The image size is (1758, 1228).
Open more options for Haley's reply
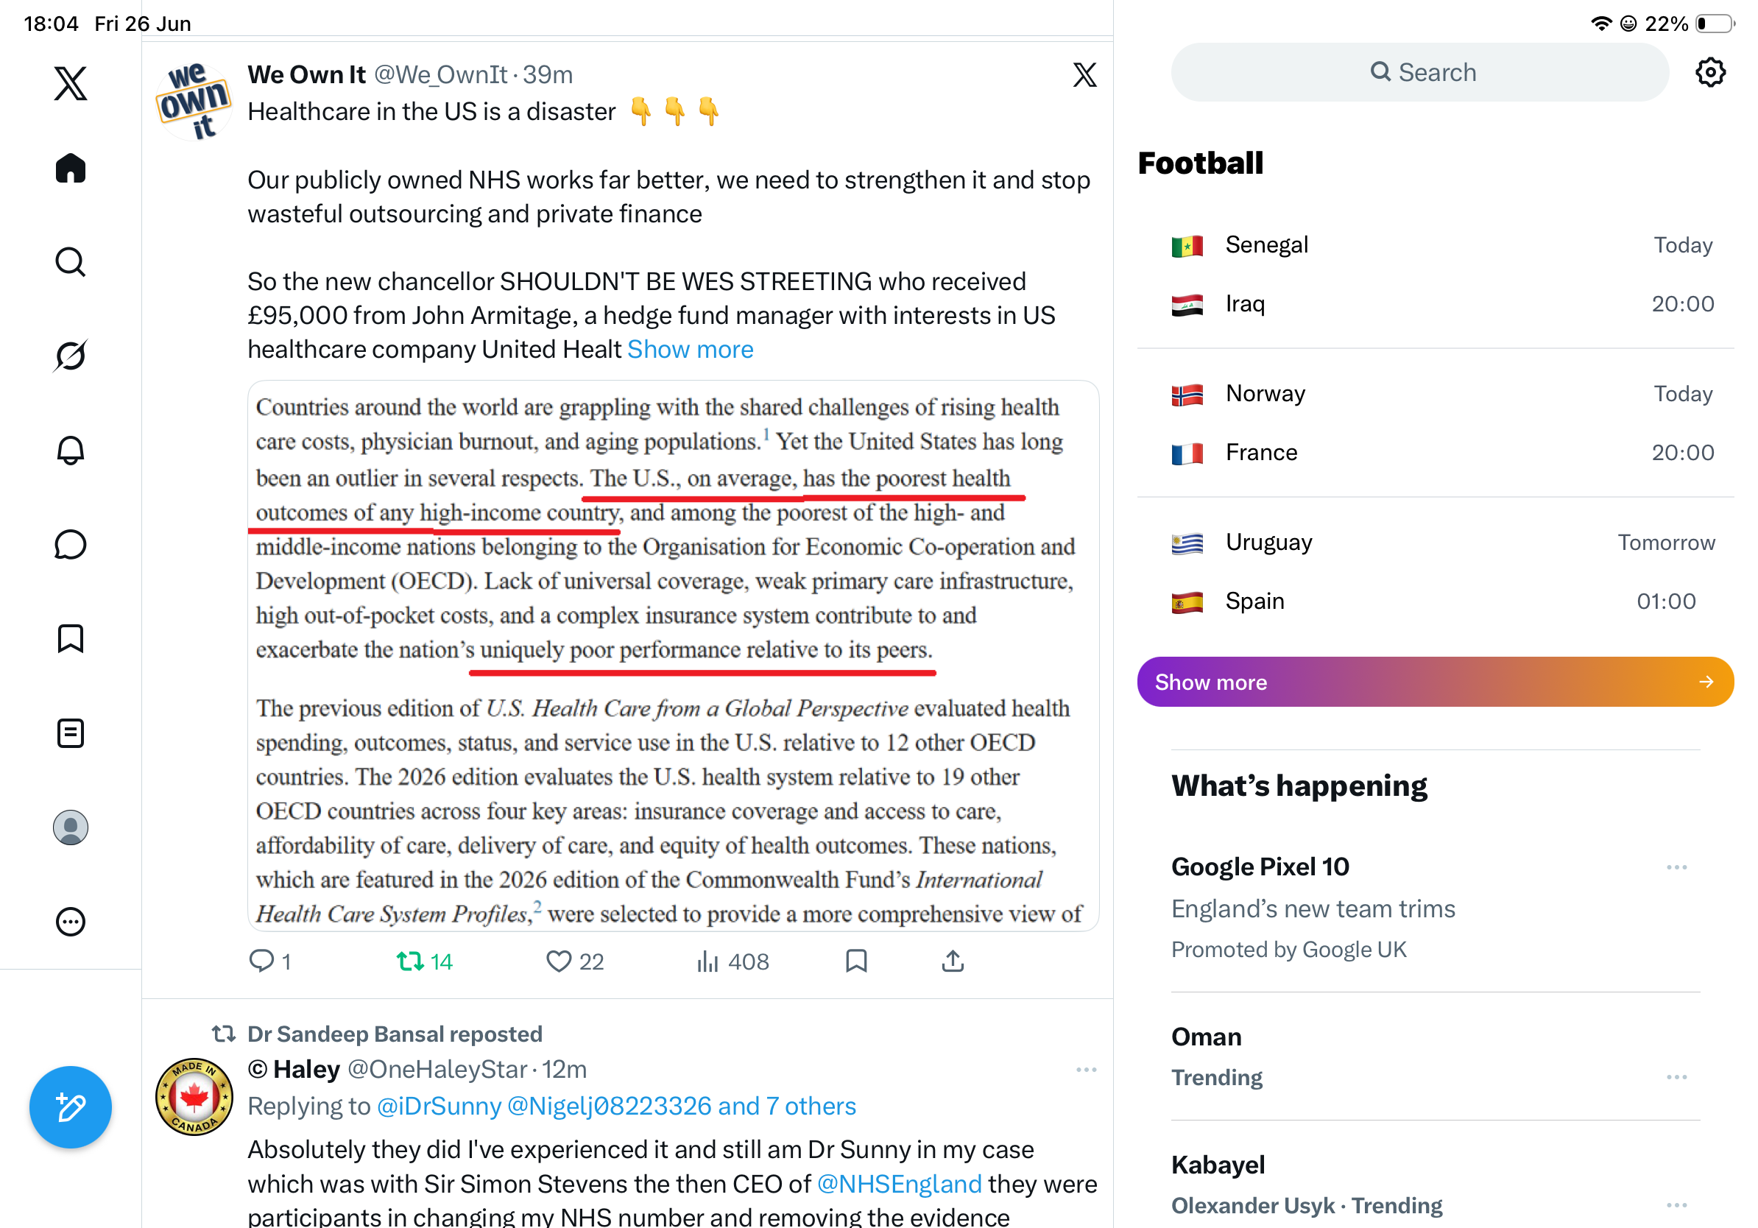(x=1086, y=1070)
